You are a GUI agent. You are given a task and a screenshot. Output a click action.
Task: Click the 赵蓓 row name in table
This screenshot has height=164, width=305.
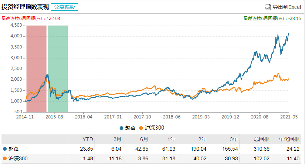(x=13, y=149)
